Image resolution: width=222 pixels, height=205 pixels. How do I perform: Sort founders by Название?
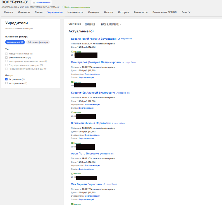(90, 24)
